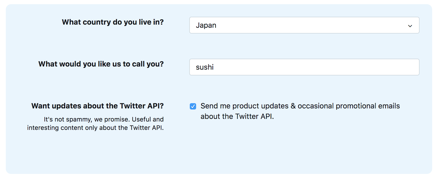Click the ampersand in the checkbox label
This screenshot has width=439, height=176.
293,106
